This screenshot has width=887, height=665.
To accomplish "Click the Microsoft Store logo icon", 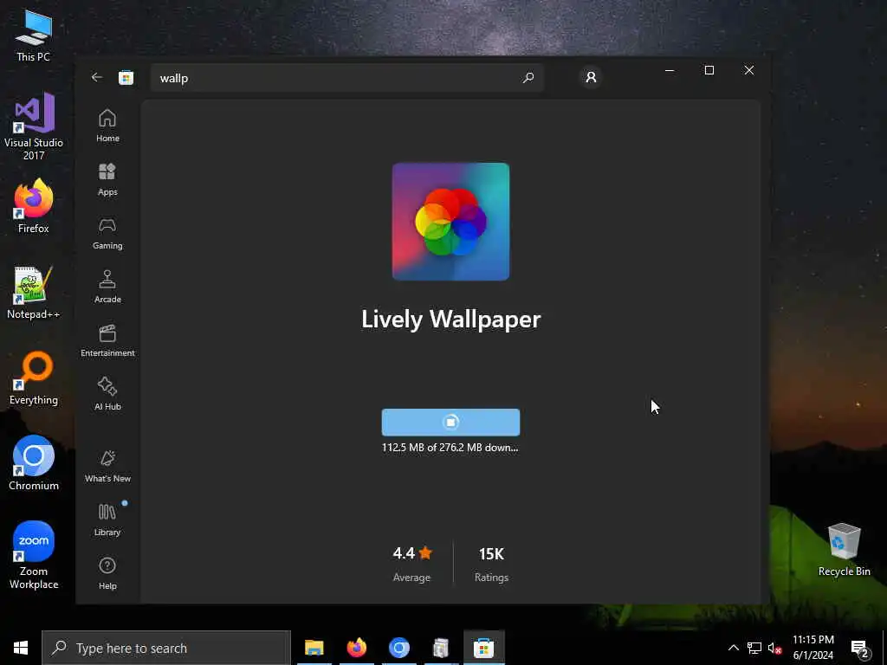I will point(126,77).
